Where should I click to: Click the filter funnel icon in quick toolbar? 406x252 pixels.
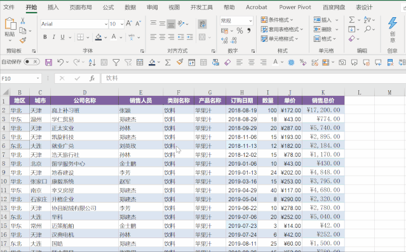(116, 62)
